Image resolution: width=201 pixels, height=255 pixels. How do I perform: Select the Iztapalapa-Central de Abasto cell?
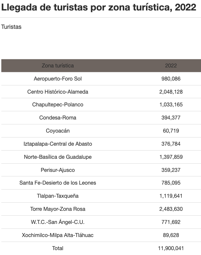coord(58,144)
